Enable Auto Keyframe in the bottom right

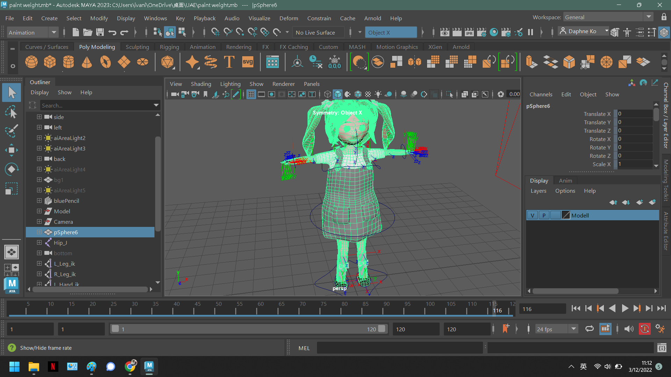click(645, 329)
